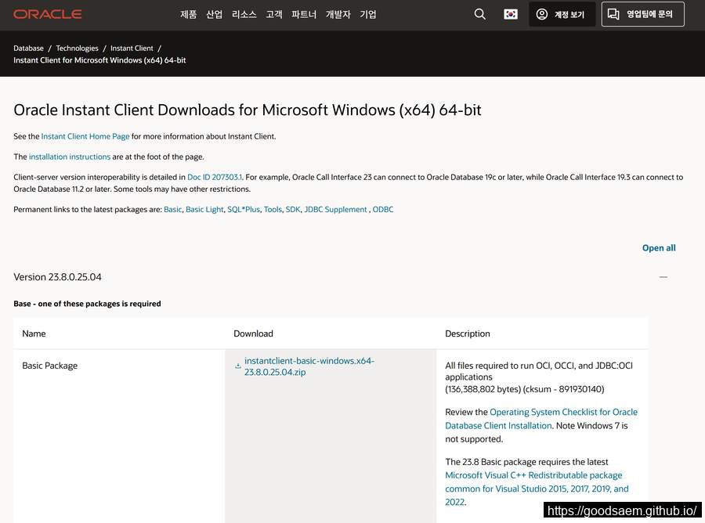705x523 pixels.
Task: Click the Name column header
Action: [x=34, y=334]
